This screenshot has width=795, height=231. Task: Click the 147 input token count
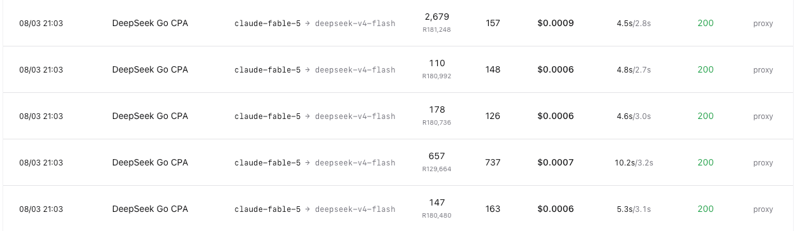(437, 202)
